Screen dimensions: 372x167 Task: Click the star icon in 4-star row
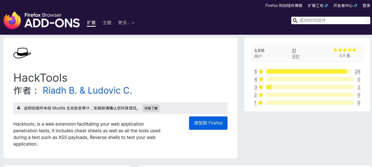[x=261, y=79]
